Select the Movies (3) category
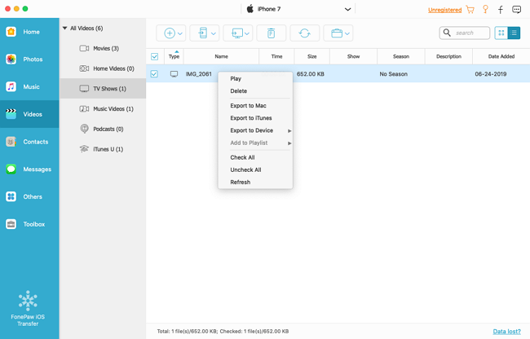The image size is (530, 339). pos(103,48)
